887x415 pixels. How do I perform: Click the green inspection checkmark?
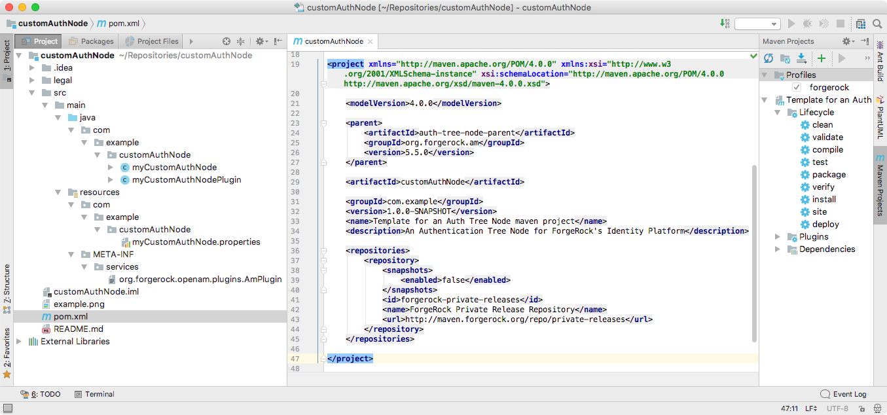pos(753,56)
